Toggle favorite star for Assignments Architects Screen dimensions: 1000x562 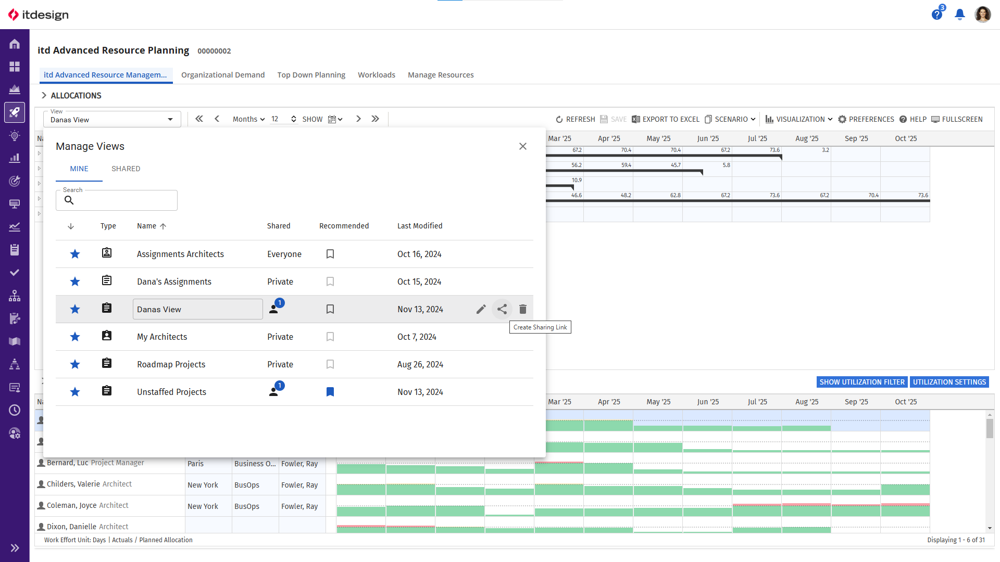point(75,254)
